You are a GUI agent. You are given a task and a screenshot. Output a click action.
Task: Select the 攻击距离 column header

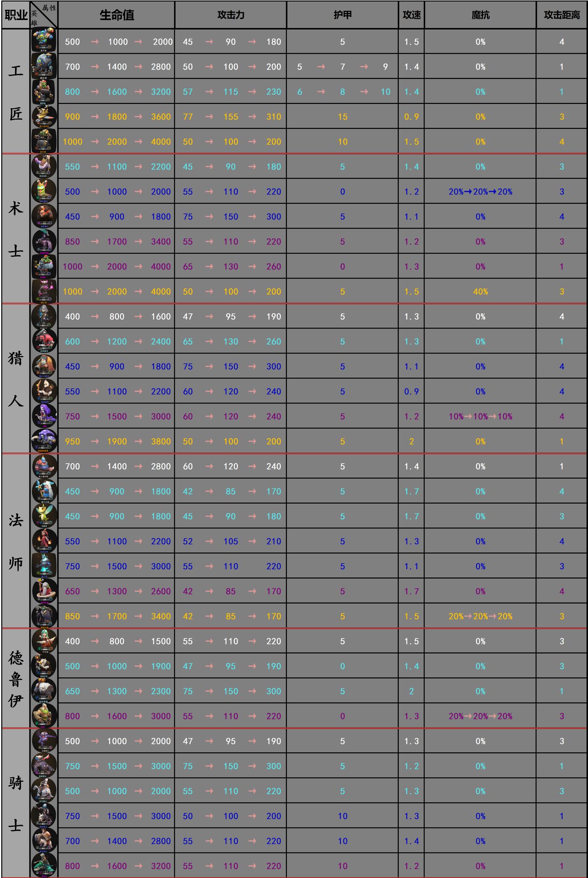tap(562, 15)
